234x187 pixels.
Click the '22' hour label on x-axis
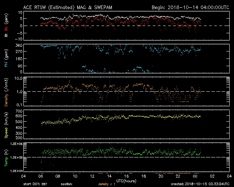[178, 176]
